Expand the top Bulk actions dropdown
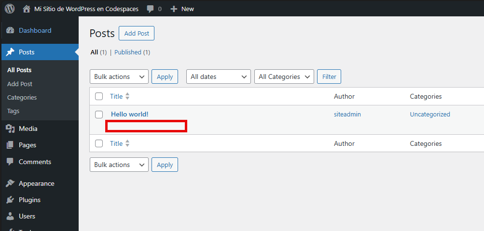The width and height of the screenshot is (484, 231). coord(119,77)
